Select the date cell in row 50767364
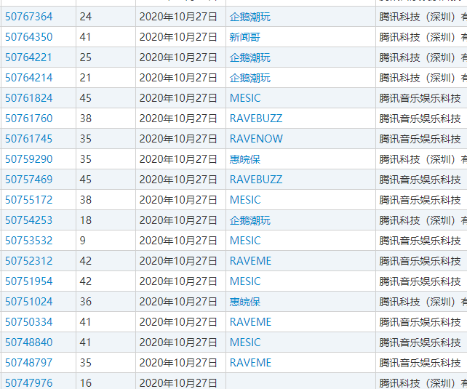Image resolution: width=467 pixels, height=389 pixels. (x=181, y=17)
